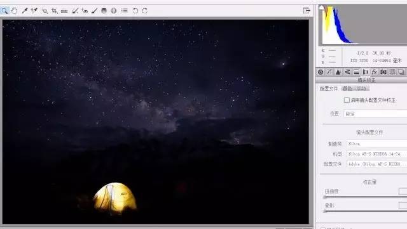Toggle full screen mode icon
This screenshot has width=407, height=229.
pyautogui.click(x=307, y=11)
